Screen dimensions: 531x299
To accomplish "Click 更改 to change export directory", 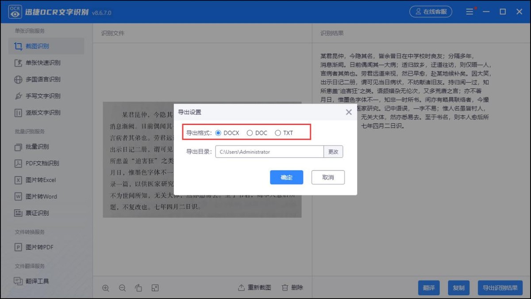I will coord(333,151).
